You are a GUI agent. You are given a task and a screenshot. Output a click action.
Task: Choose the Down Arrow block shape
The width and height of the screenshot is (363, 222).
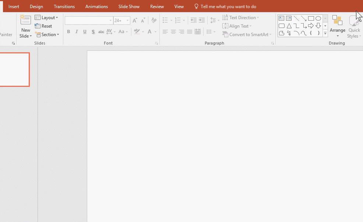point(318,26)
